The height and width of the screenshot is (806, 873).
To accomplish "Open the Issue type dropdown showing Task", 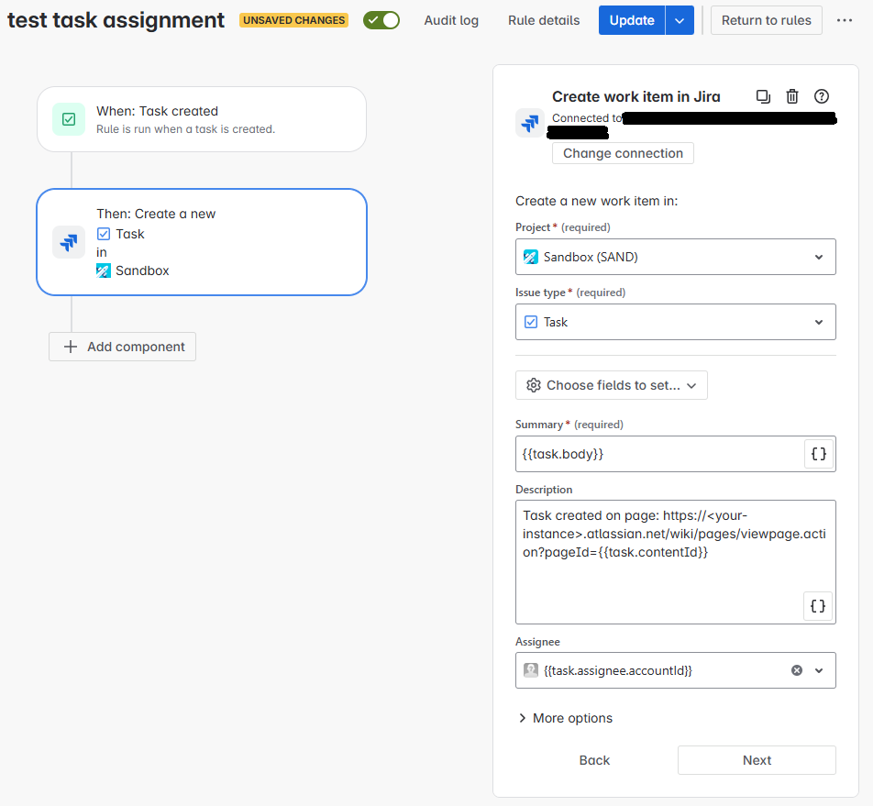I will coord(675,322).
